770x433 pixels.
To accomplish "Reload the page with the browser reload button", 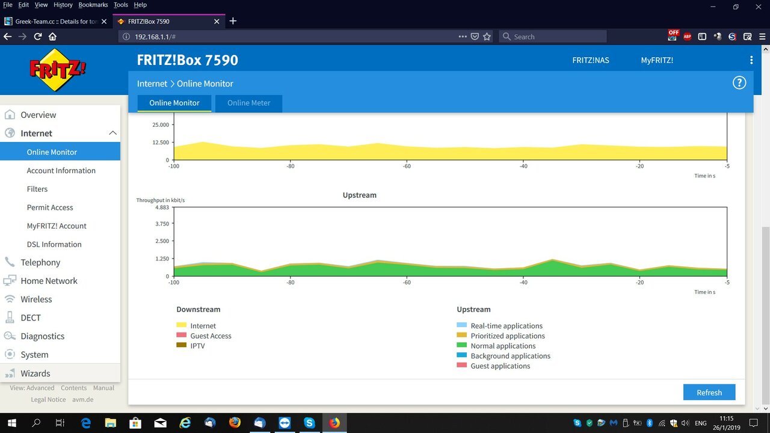I will click(37, 37).
